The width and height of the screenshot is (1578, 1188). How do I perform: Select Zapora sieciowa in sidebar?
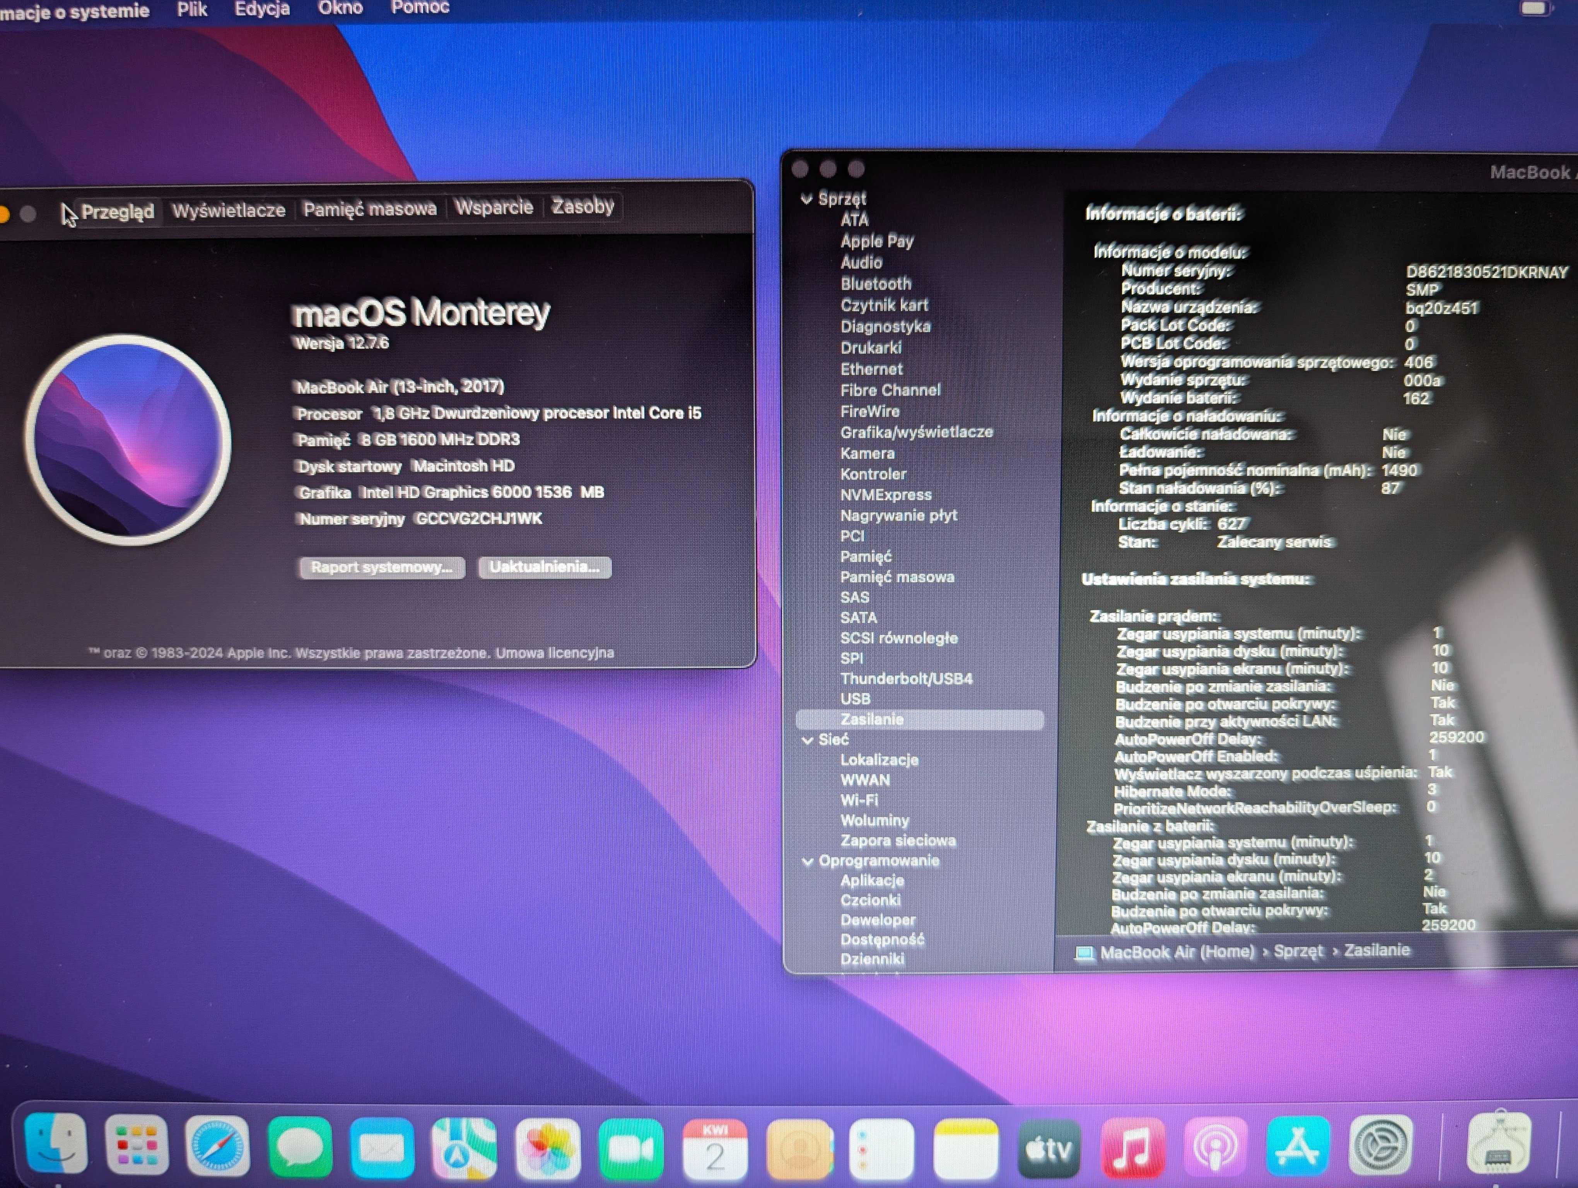pos(897,841)
